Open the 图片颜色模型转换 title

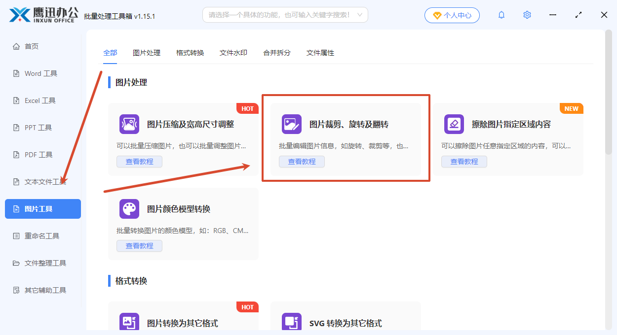pyautogui.click(x=179, y=209)
